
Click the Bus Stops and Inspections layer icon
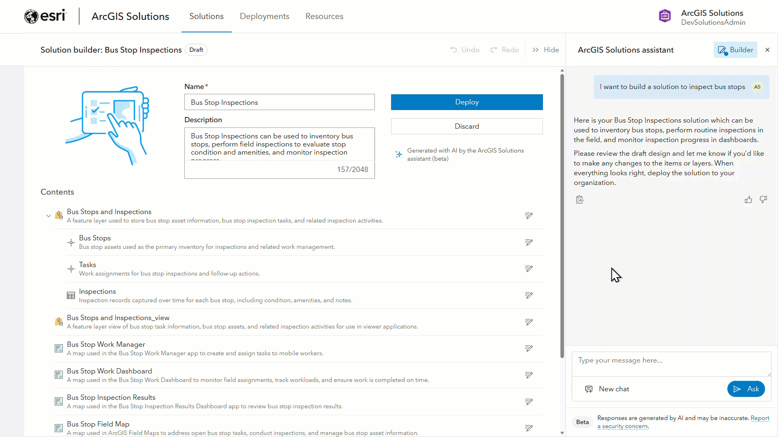click(59, 215)
